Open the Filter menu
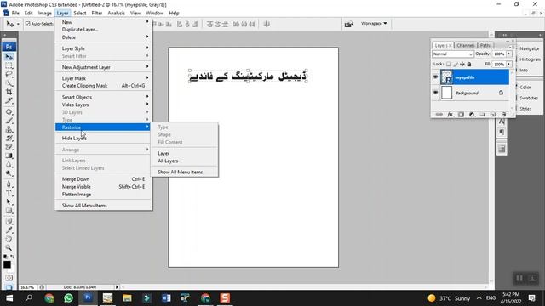545x306 pixels. pos(96,14)
